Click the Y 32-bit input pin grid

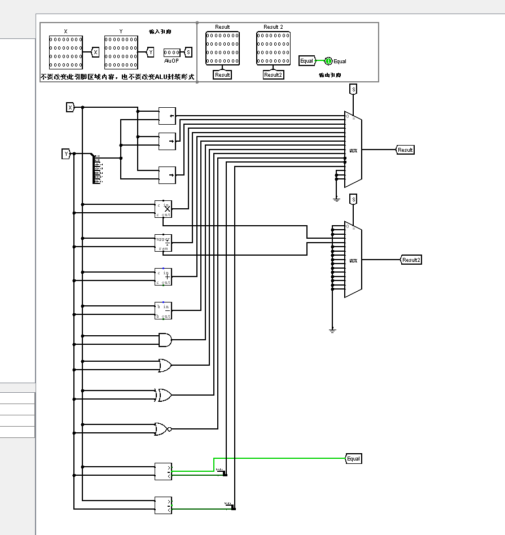[121, 52]
